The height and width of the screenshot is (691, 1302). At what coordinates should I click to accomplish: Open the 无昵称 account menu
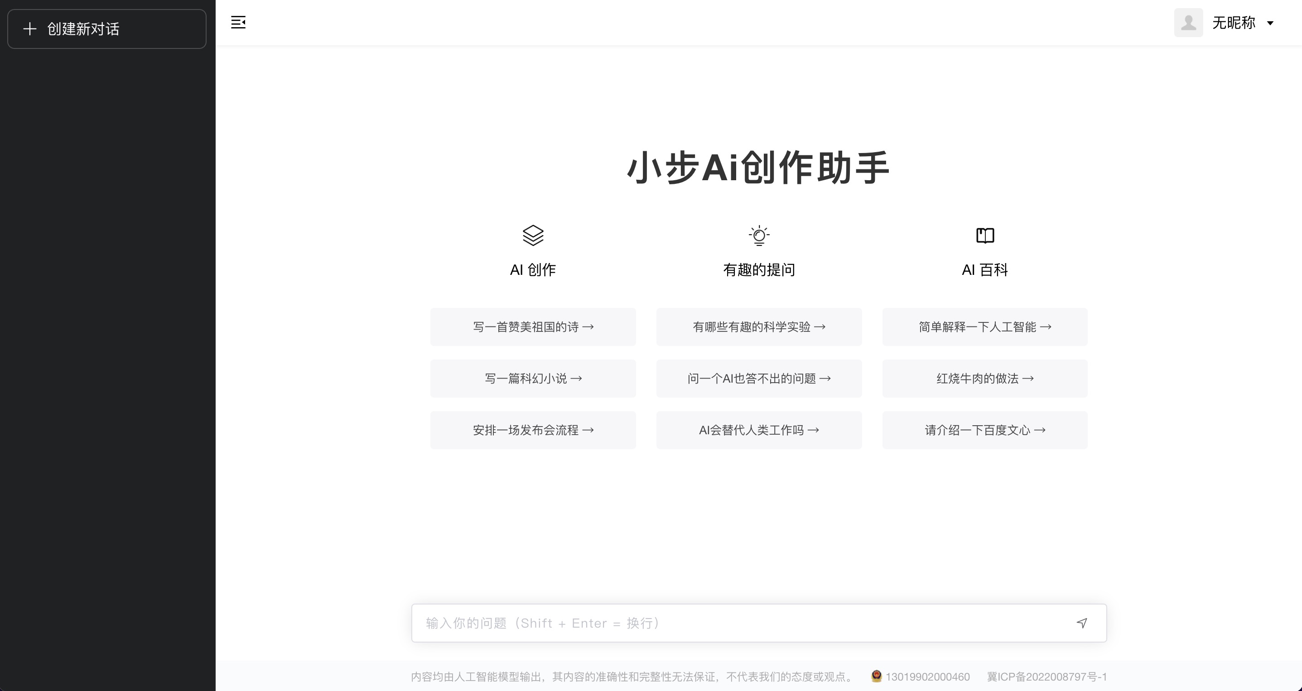point(1233,23)
